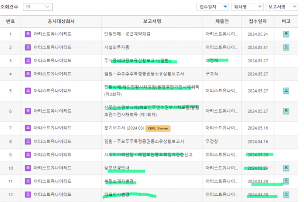Click the 아티스트유나이티드 company name in row 4

[x=52, y=74]
